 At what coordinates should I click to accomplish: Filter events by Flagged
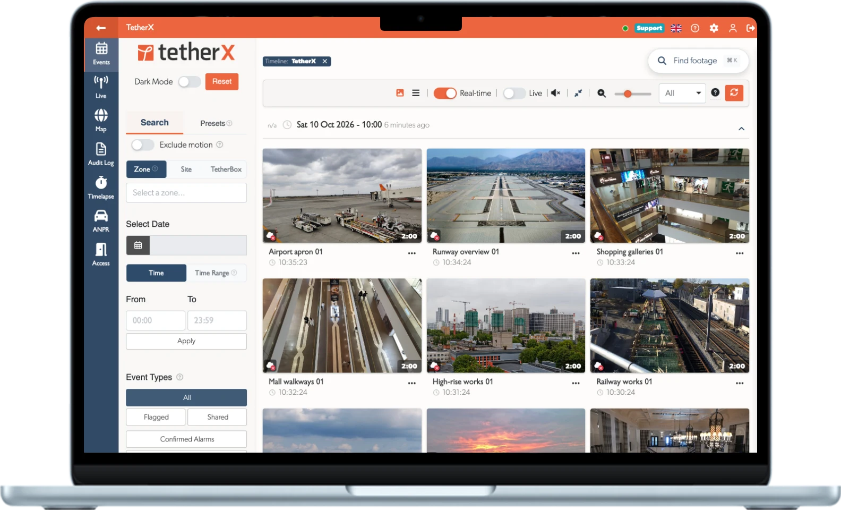click(x=156, y=417)
